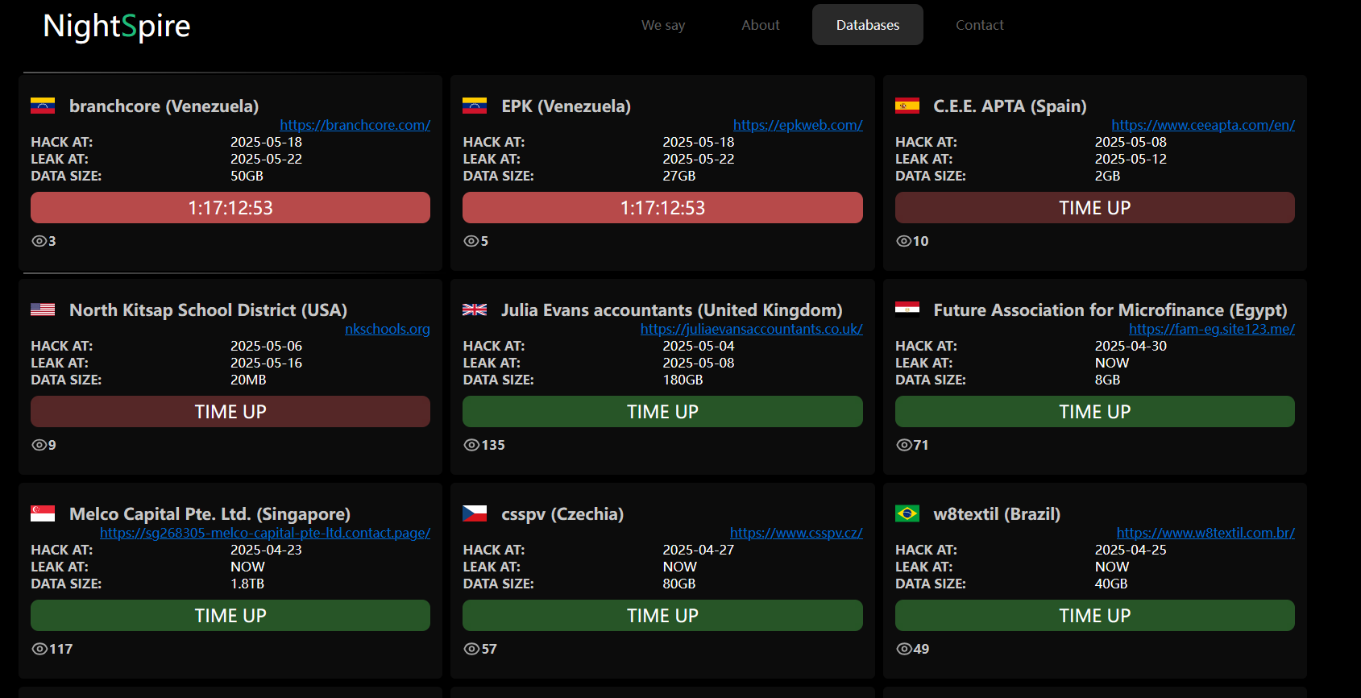Click branchcore countdown timer button
Image resolution: width=1361 pixels, height=698 pixels.
(x=230, y=207)
